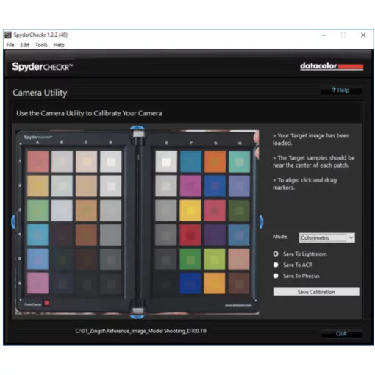Open the Help menu in menu bar
Viewport: 375px width, 375px height.
coord(59,45)
